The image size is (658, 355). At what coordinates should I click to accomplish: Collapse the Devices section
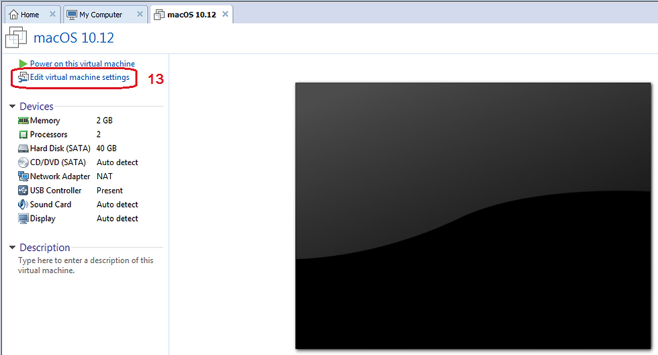12,107
